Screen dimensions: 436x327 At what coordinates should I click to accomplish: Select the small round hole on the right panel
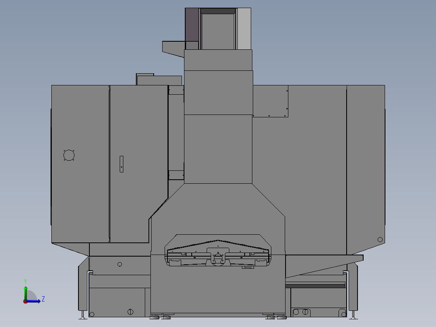click(380, 239)
